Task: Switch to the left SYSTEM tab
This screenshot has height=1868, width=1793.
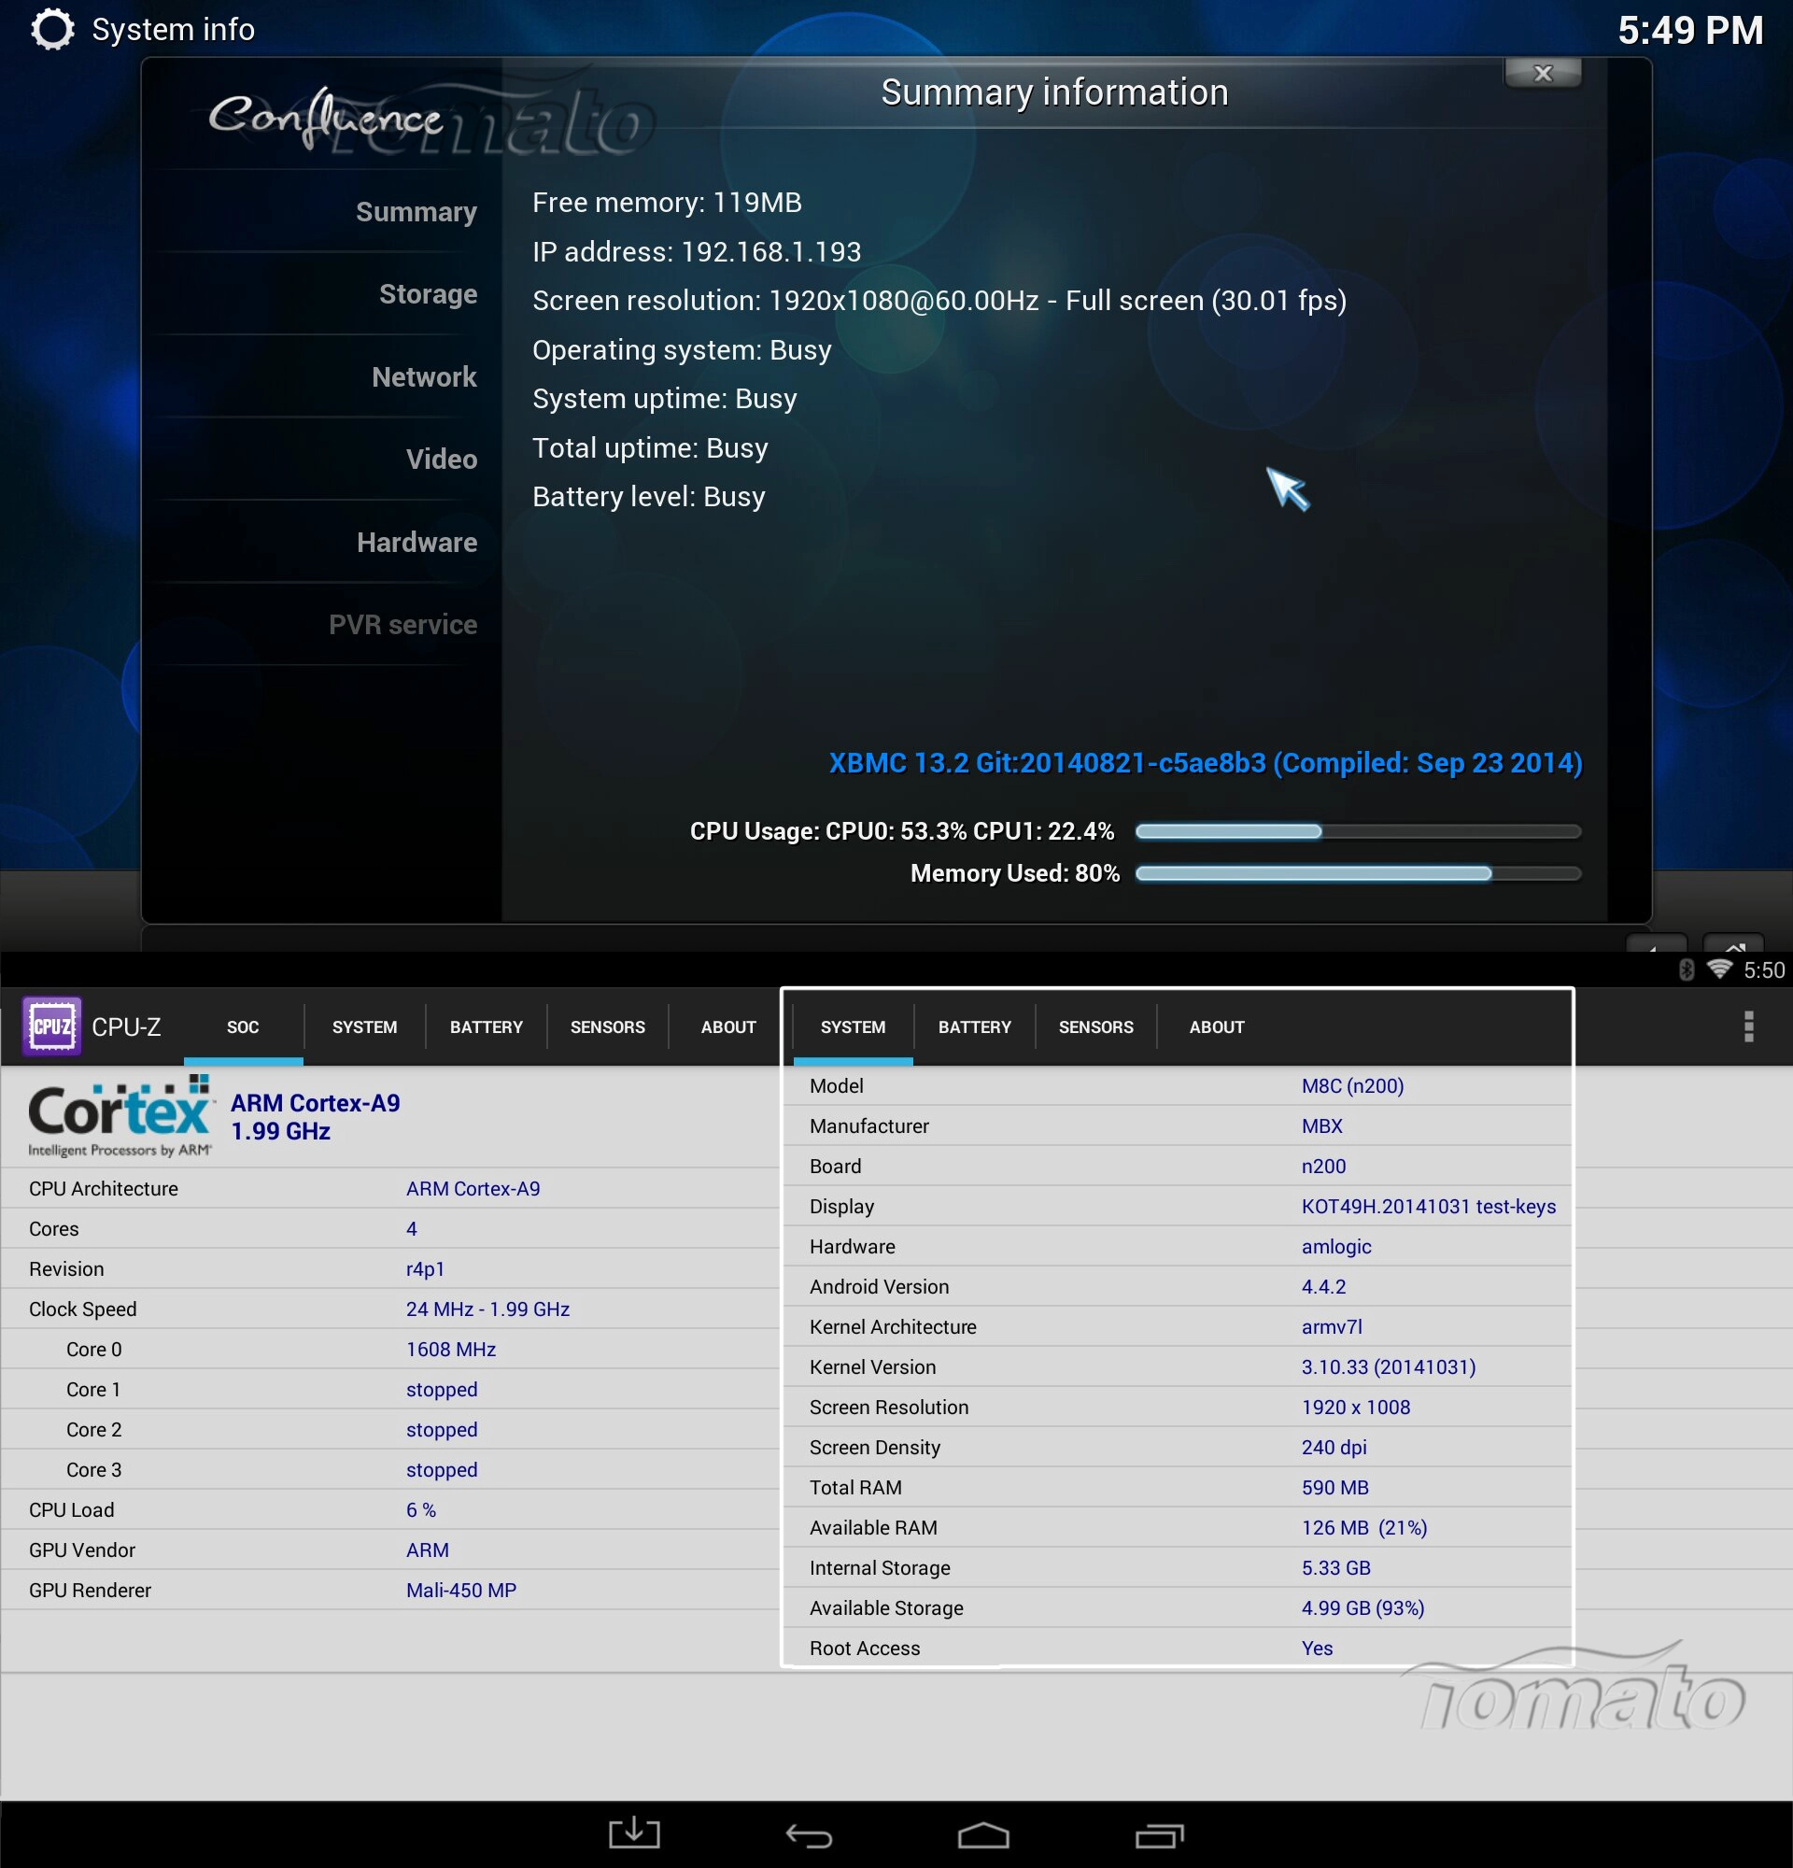Action: [365, 1027]
